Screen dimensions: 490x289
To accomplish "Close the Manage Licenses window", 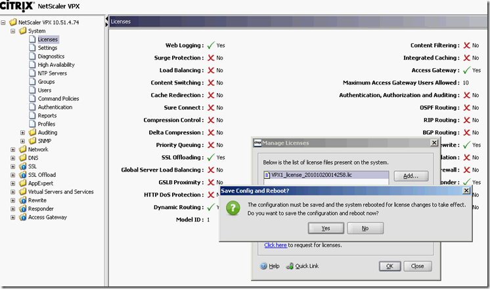I will (x=434, y=142).
